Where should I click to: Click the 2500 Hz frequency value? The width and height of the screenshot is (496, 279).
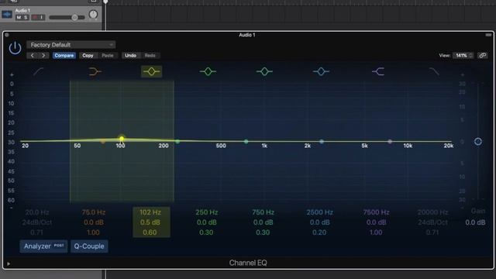click(x=319, y=212)
